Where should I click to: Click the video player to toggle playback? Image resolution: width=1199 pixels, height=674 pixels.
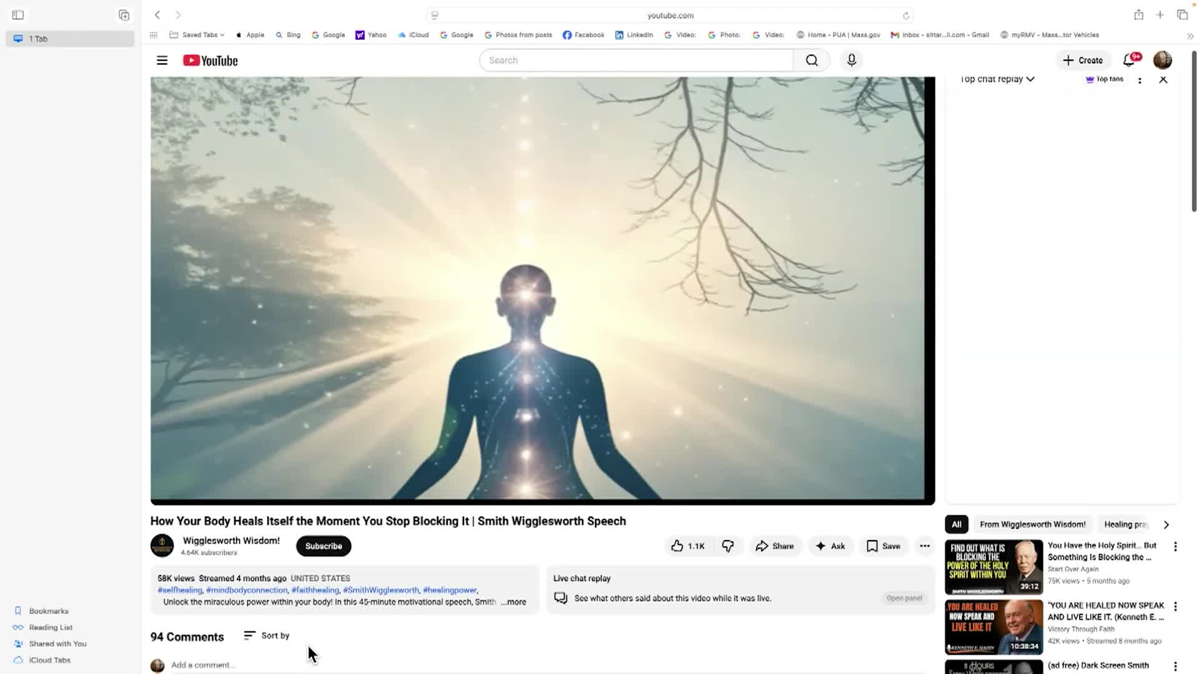(x=542, y=290)
